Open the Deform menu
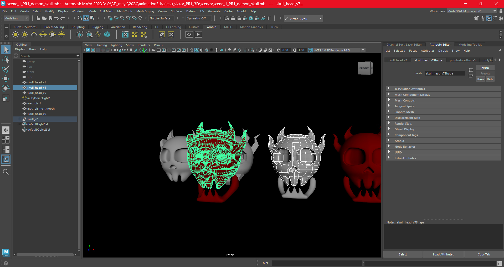Image resolution: width=504 pixels, height=267 pixels. 191,11
